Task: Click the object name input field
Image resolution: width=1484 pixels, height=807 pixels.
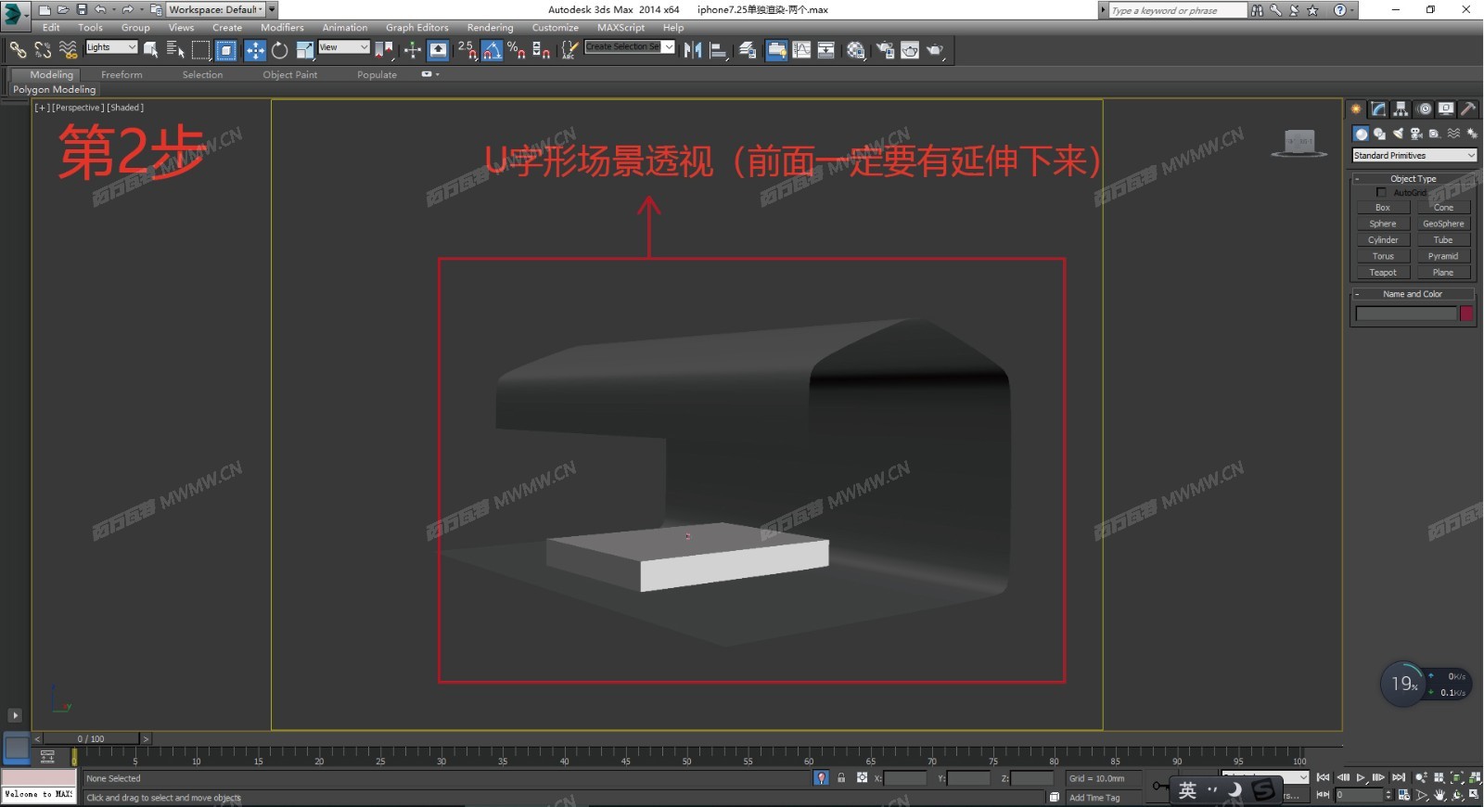Action: [1406, 314]
